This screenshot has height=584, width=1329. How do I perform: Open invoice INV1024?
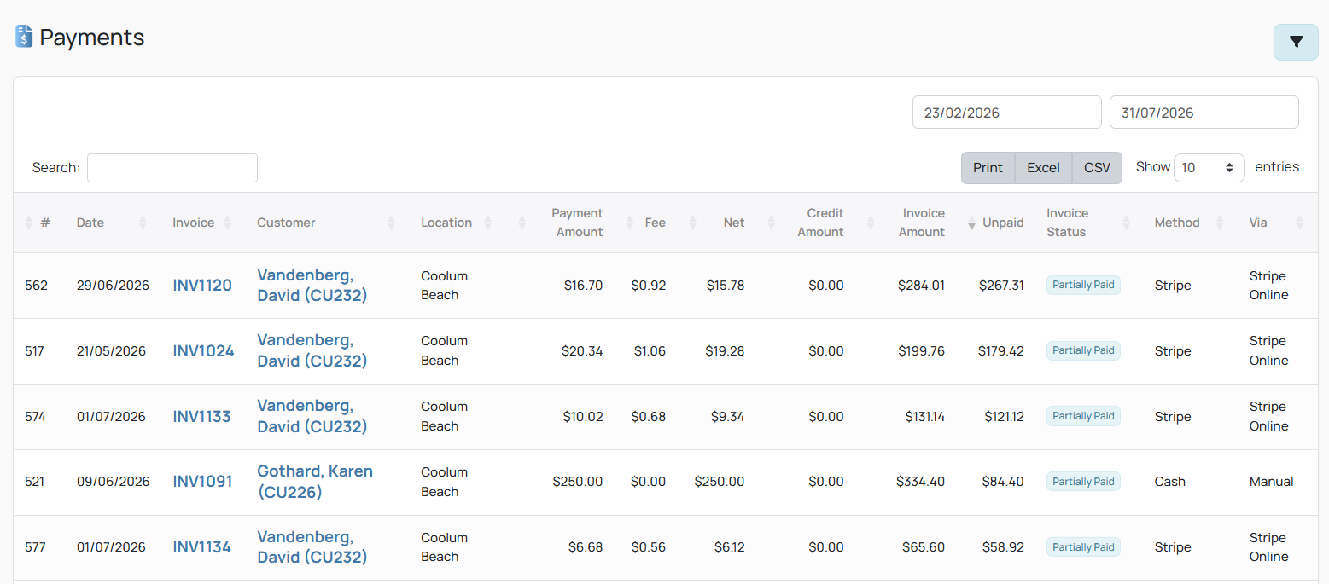pos(203,351)
